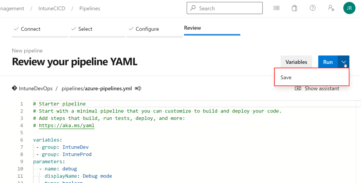
Task: Open the Marketplace shopping bag icon
Action: [294, 8]
